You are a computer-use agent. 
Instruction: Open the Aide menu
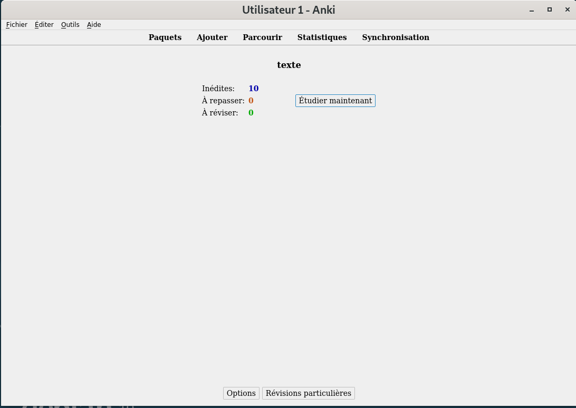(94, 25)
